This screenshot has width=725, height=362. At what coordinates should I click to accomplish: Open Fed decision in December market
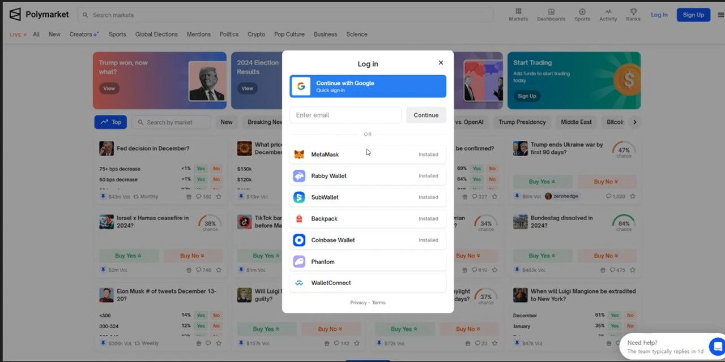tap(153, 148)
